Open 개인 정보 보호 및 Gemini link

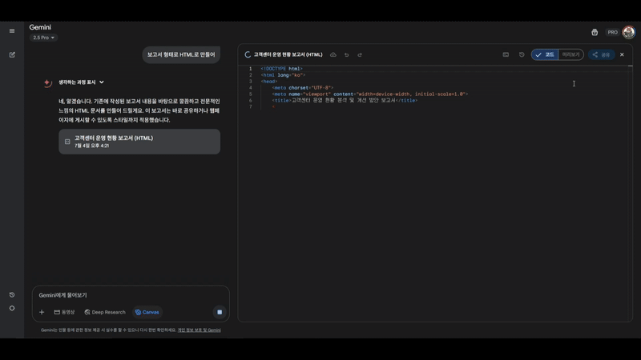pyautogui.click(x=199, y=330)
